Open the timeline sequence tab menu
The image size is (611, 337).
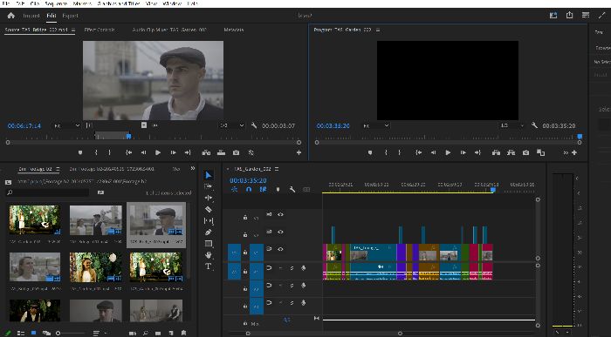coord(277,169)
